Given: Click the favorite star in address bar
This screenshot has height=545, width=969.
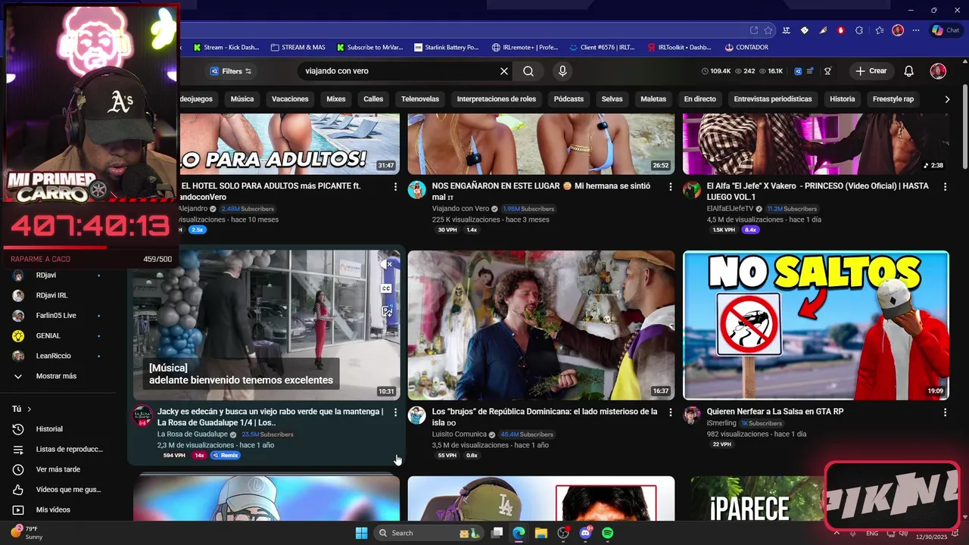Looking at the screenshot, I should [768, 30].
